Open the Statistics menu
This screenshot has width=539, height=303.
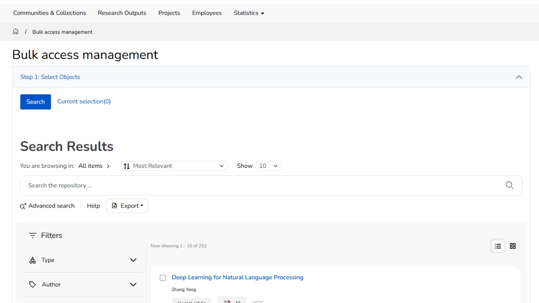pos(249,13)
